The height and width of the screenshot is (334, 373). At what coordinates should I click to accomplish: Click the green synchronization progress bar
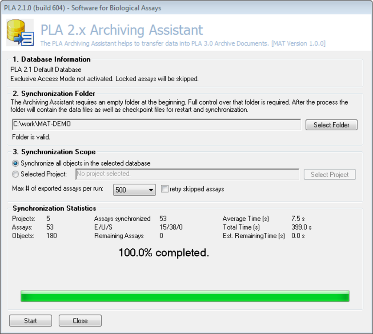click(x=186, y=295)
